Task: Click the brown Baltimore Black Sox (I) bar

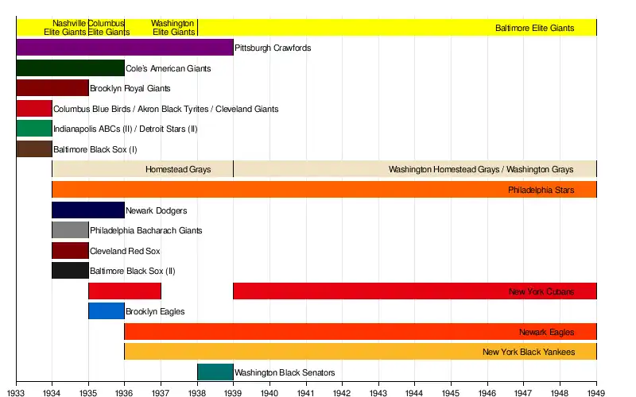Action: [x=33, y=149]
